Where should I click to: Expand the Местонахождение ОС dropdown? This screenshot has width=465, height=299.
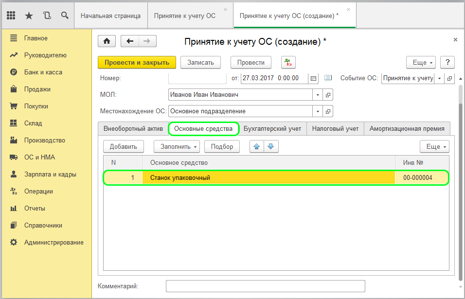[x=318, y=111]
